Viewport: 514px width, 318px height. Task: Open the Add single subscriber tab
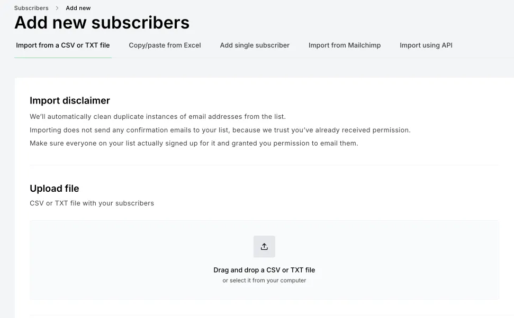(x=255, y=45)
